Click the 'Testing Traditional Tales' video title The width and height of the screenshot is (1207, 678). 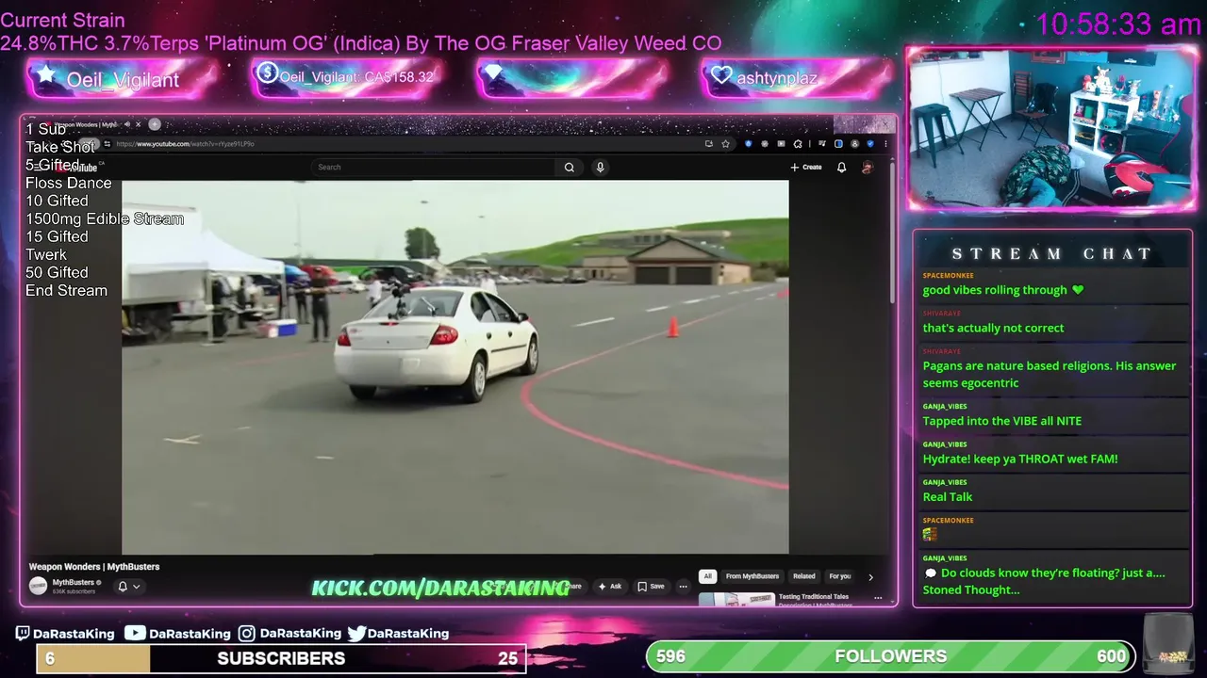pyautogui.click(x=814, y=597)
